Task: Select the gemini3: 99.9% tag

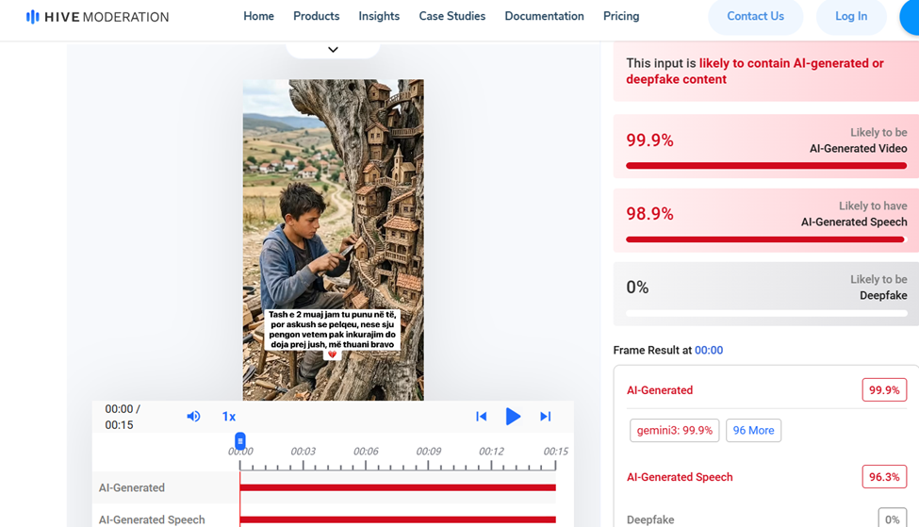Action: click(x=674, y=431)
